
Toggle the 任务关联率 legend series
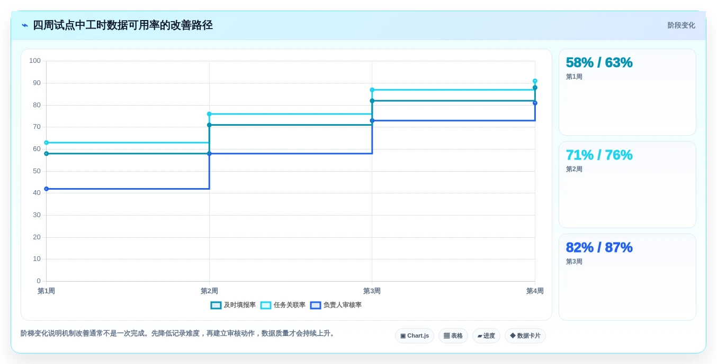[x=283, y=305]
